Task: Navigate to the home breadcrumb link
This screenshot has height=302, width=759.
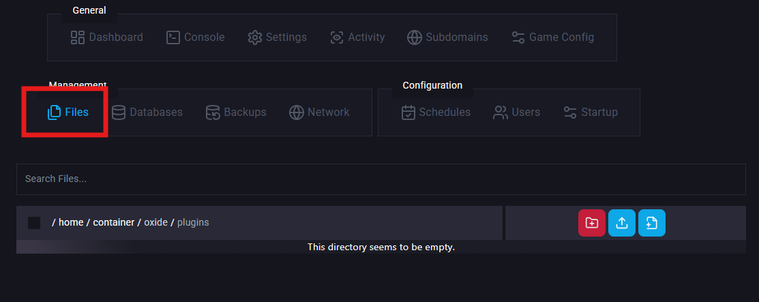Action: 71,223
